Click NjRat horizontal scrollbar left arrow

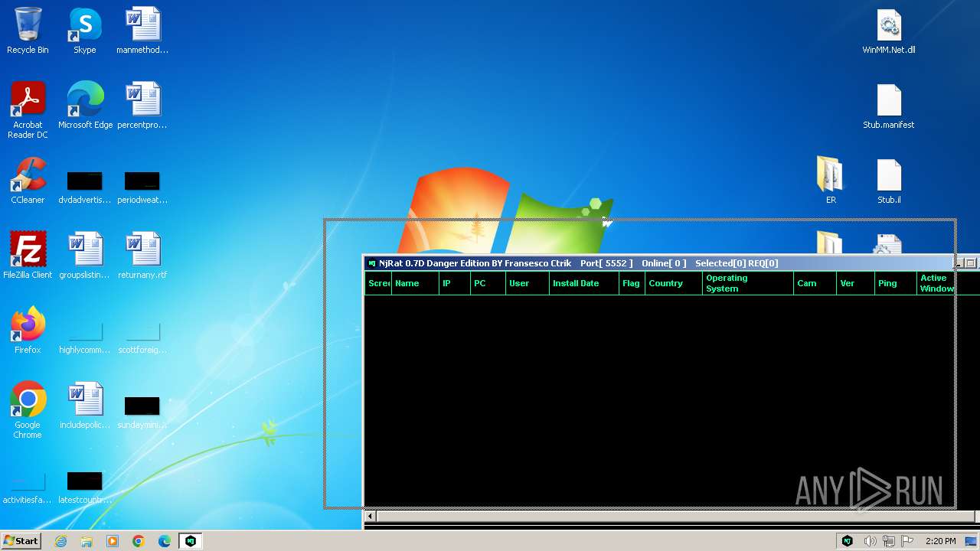tap(370, 517)
